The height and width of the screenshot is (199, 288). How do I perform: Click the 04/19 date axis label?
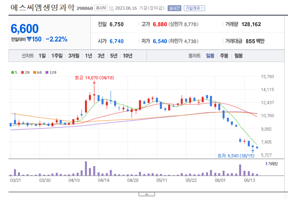(104, 180)
